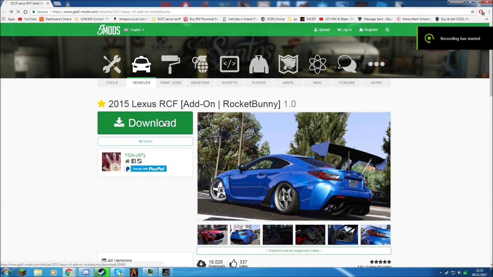Open the YouTube bookmark

[27, 19]
